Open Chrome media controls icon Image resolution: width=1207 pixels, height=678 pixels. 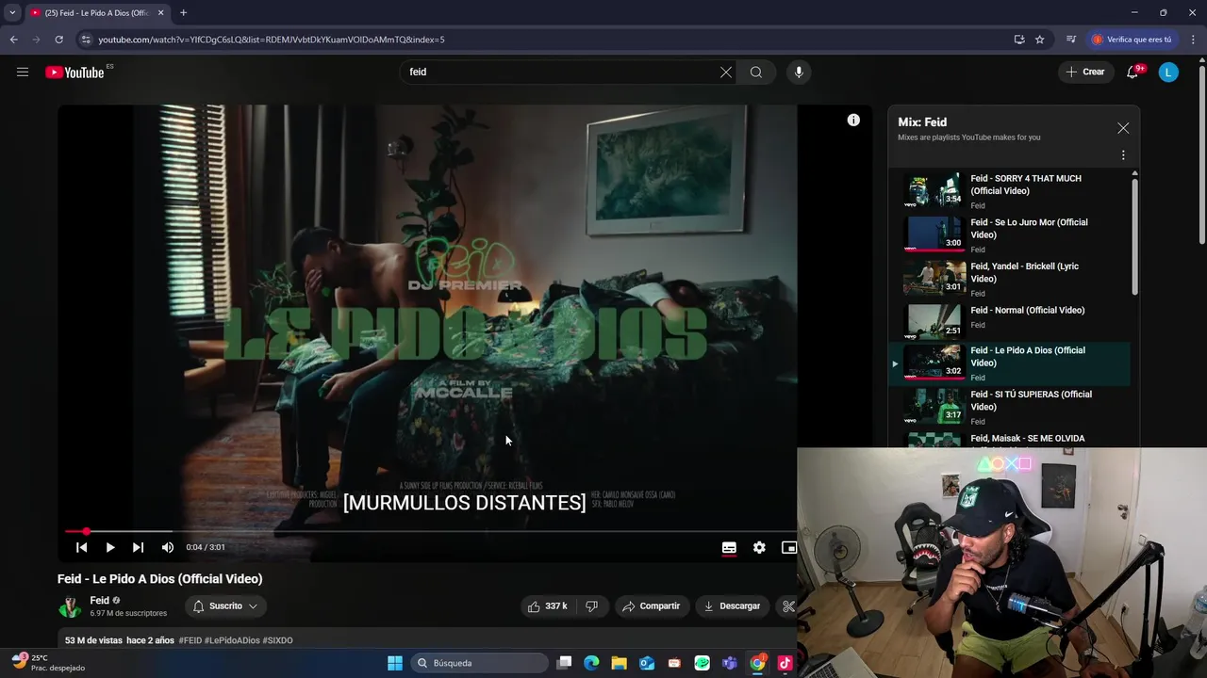click(1071, 40)
